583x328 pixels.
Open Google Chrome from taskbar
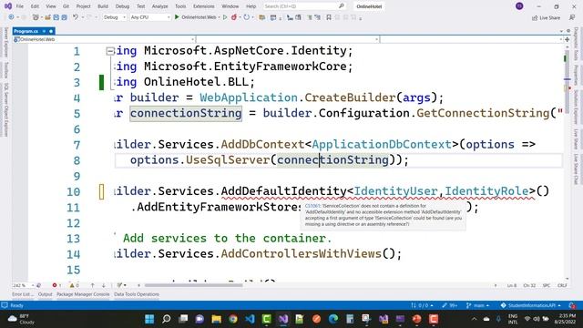[x=233, y=319]
